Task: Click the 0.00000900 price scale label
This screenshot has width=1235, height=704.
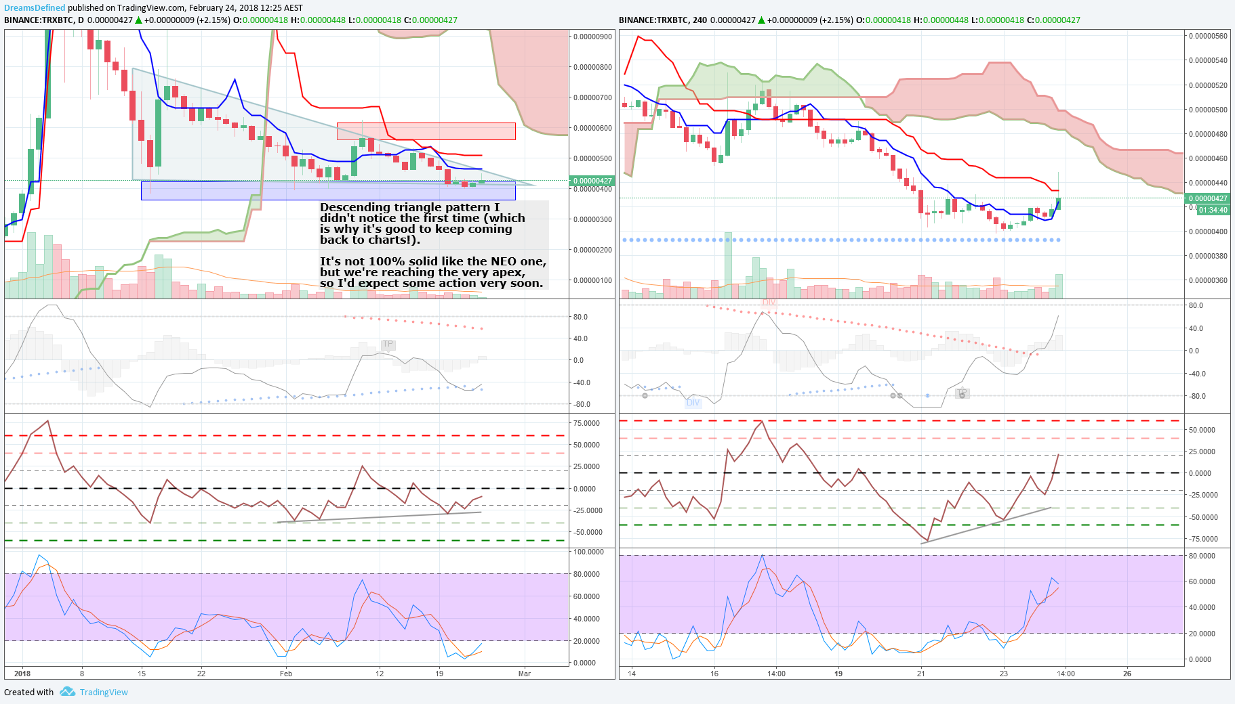Action: pos(593,37)
